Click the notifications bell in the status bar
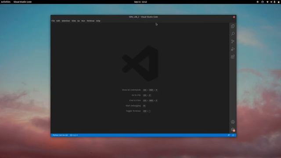Screen dimensions: 281x158 [x=233, y=135]
